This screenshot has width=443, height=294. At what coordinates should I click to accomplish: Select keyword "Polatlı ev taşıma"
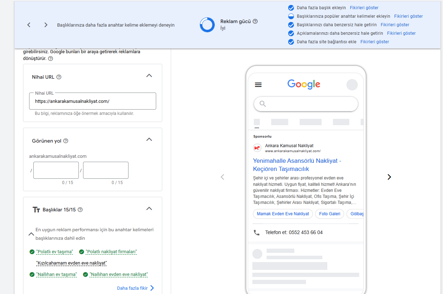55,252
